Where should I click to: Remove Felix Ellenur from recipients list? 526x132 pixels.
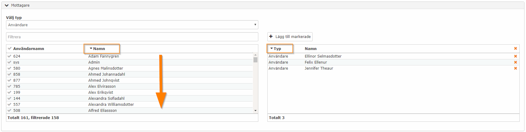click(515, 62)
